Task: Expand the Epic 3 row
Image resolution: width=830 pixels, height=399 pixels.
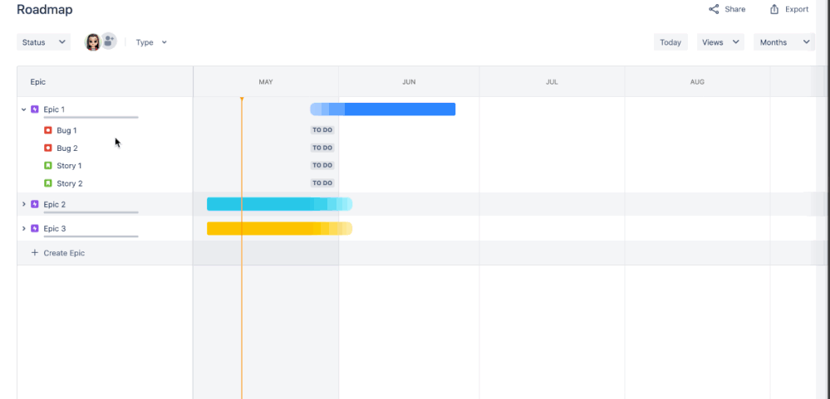Action: click(x=23, y=228)
